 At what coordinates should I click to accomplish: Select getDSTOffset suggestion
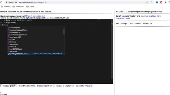click(36, 49)
